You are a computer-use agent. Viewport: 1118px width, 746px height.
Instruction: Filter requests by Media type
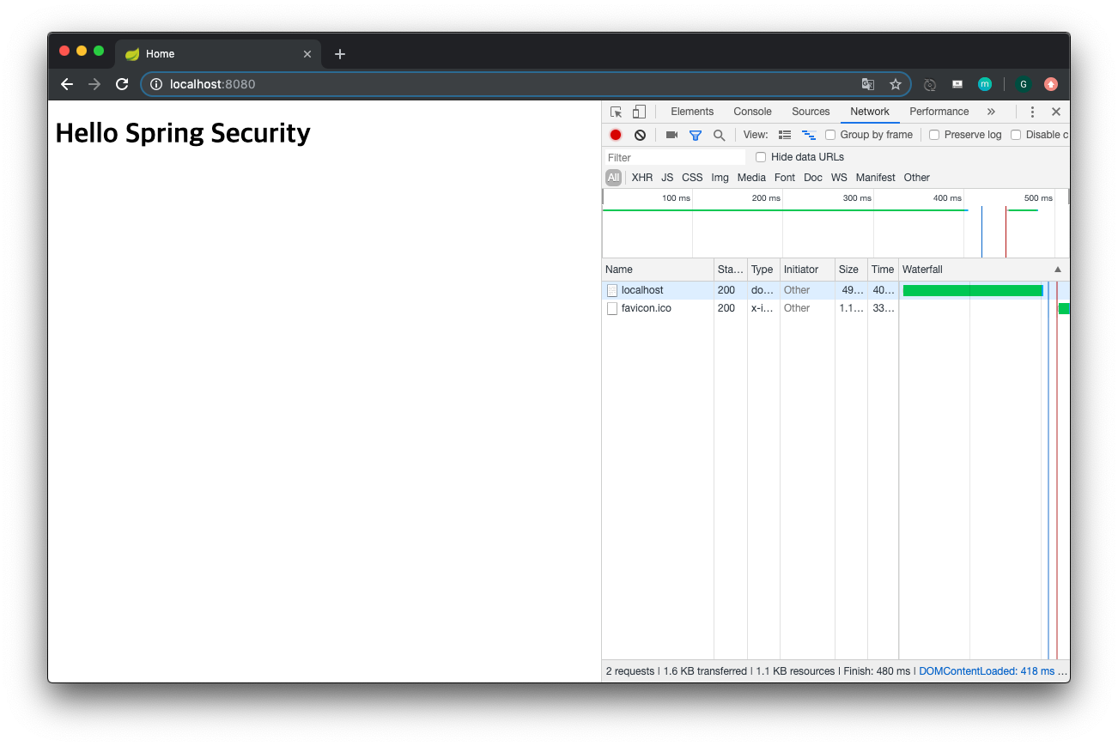point(751,178)
